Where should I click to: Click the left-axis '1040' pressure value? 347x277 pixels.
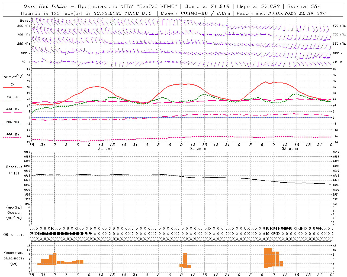coord(27,152)
